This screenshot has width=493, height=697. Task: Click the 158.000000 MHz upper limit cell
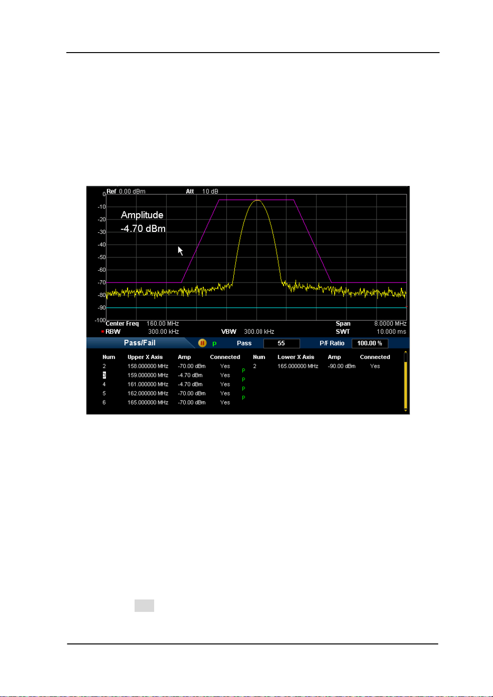(148, 366)
